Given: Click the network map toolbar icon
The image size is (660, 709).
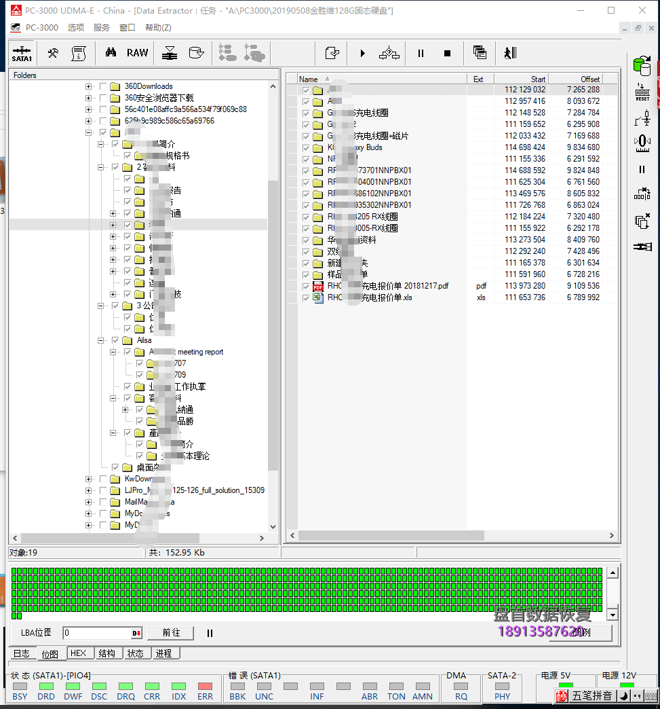Looking at the screenshot, I should point(389,54).
